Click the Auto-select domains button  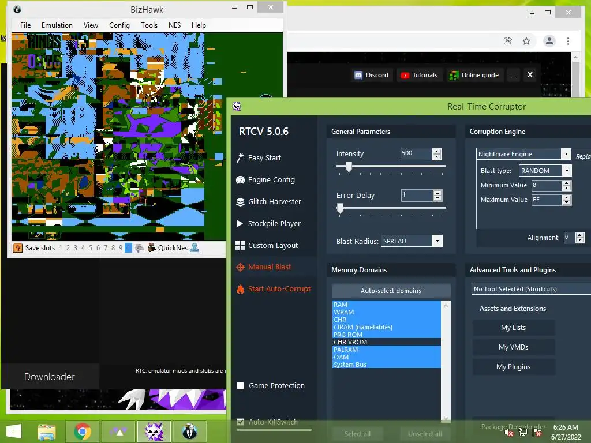click(391, 291)
